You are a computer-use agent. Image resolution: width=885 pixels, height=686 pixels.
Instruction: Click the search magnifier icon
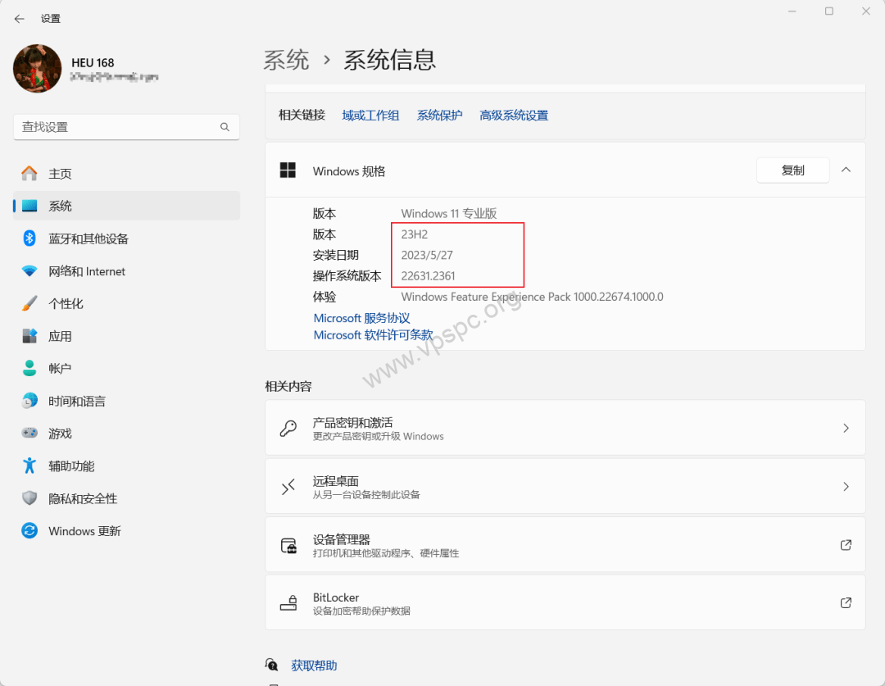pos(225,127)
